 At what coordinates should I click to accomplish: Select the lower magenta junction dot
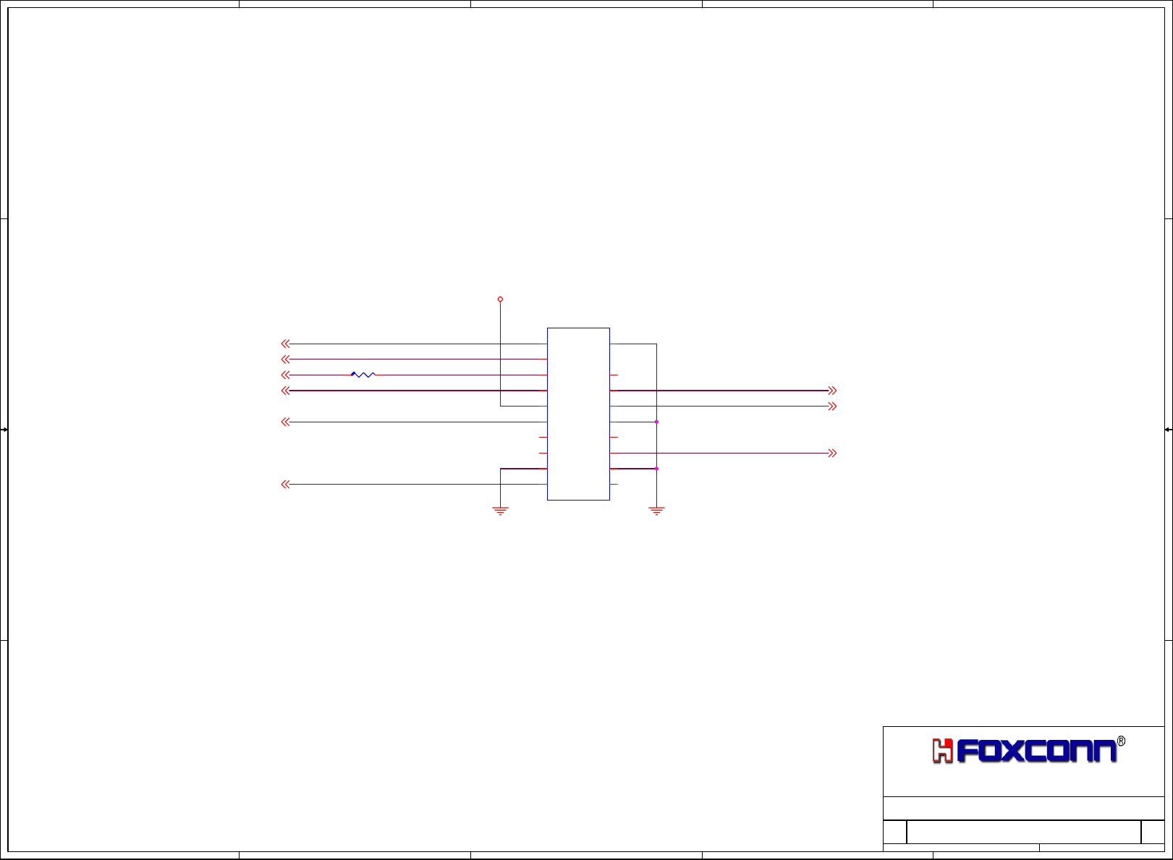point(656,469)
